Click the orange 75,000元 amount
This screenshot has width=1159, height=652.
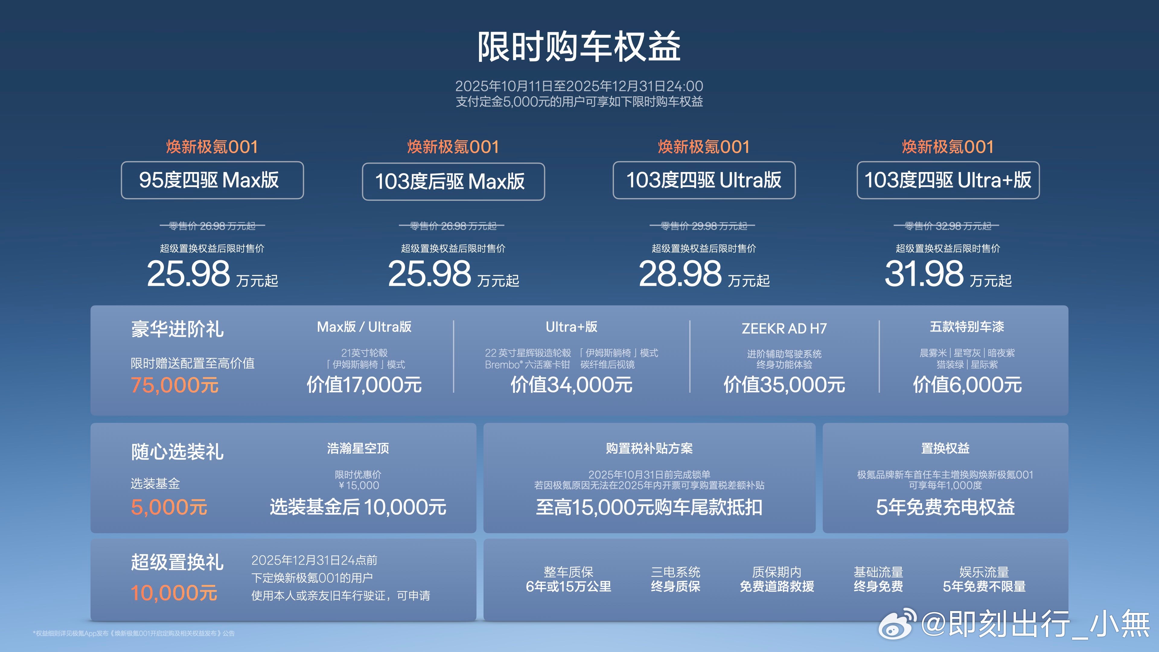[174, 385]
